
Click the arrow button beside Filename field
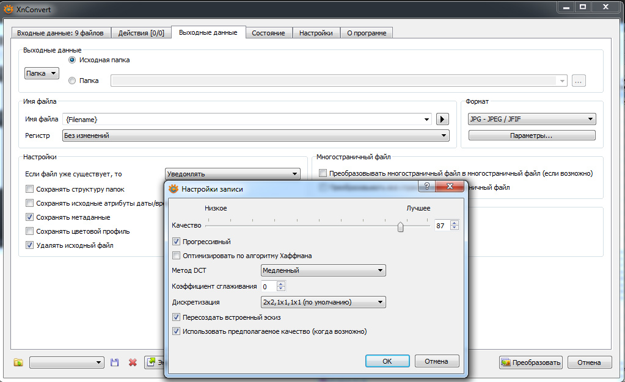pos(444,120)
